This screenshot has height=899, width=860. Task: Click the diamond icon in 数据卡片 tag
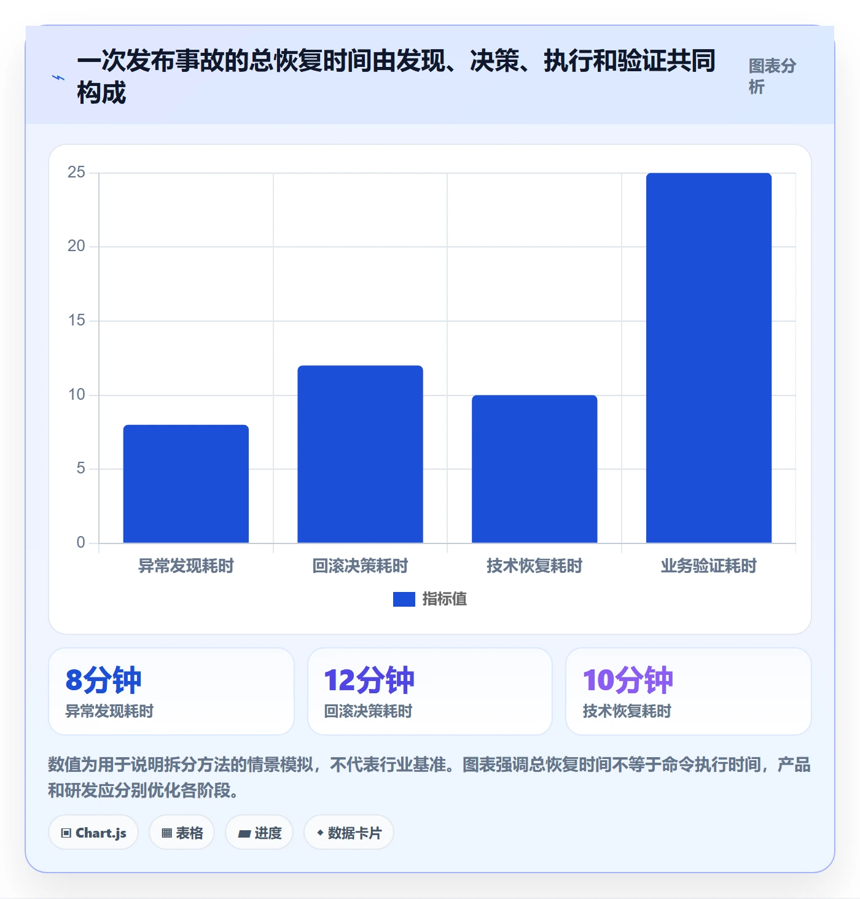click(320, 833)
